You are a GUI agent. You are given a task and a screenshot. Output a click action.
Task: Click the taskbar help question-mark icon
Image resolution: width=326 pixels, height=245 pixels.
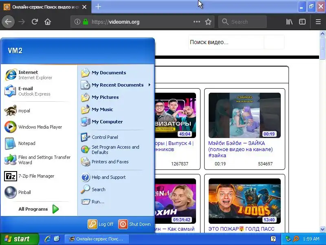click(x=273, y=239)
